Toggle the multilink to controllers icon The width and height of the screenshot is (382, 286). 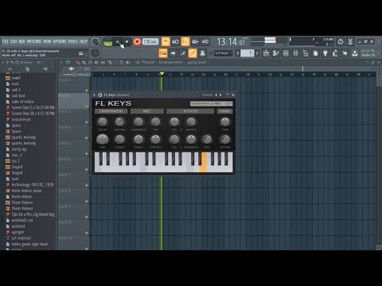[202, 53]
